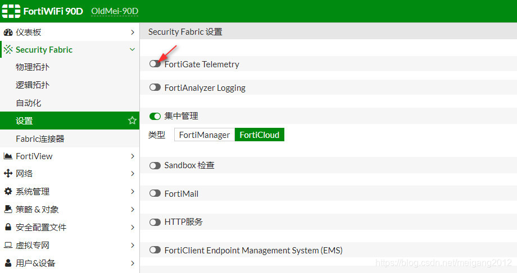Click the FortiAnalyzer Logging label text
The image size is (517, 273).
pos(205,88)
